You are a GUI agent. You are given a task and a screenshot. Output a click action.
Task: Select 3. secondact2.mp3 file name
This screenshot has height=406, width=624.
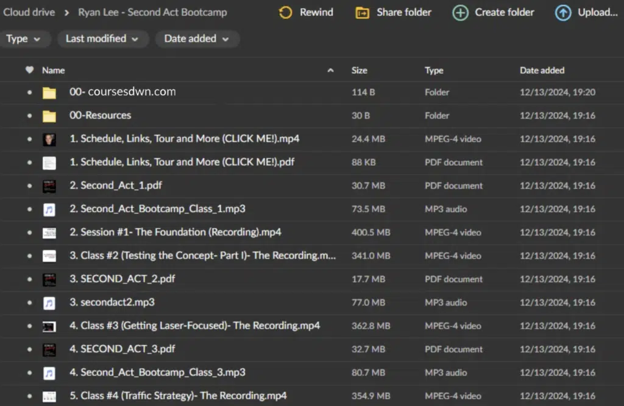point(112,302)
